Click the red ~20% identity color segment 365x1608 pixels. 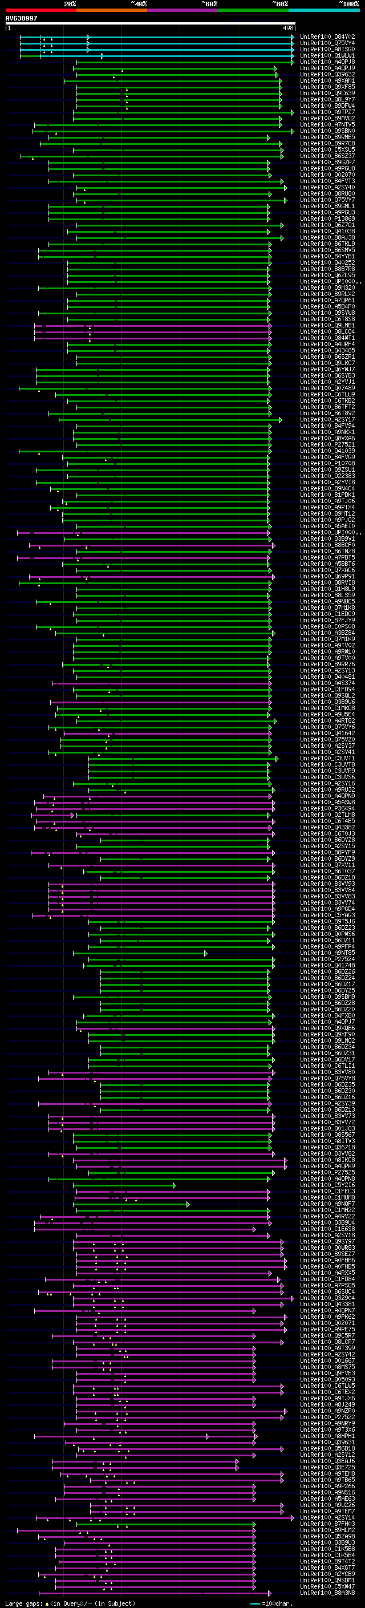40,10
